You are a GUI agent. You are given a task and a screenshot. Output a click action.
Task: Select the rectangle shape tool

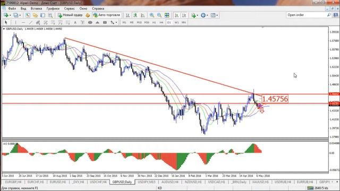105,22
